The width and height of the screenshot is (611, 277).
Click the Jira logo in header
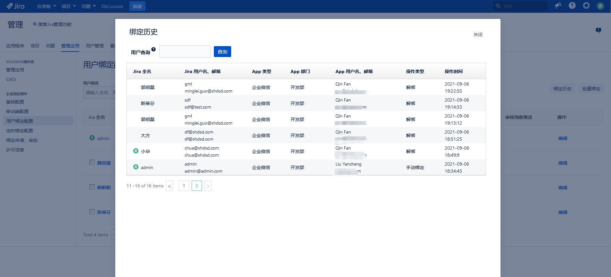point(15,6)
